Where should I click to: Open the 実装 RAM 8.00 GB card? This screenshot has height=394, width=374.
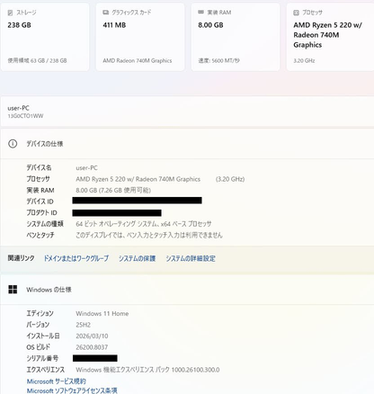tap(236, 37)
